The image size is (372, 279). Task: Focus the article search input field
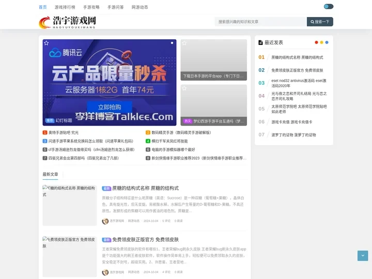point(260,22)
